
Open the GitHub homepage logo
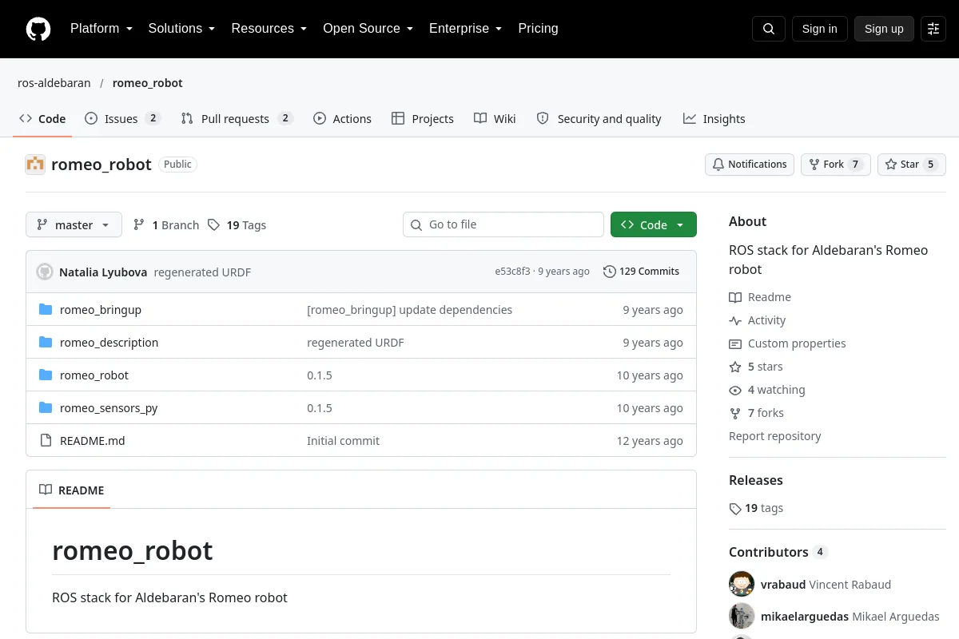coord(38,29)
